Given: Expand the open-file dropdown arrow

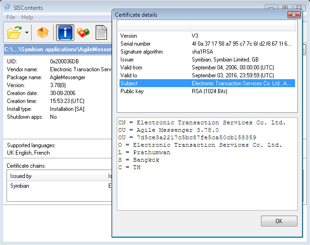Looking at the screenshot, I should click(27, 33).
